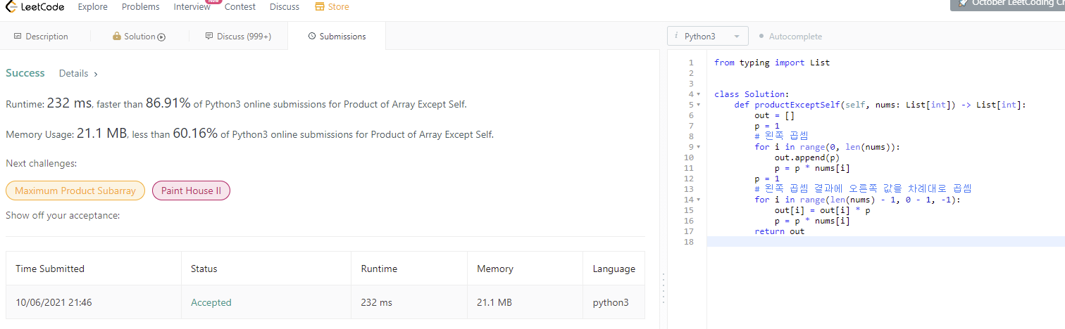Click the Solution lock icon
The height and width of the screenshot is (329, 1065).
(117, 37)
